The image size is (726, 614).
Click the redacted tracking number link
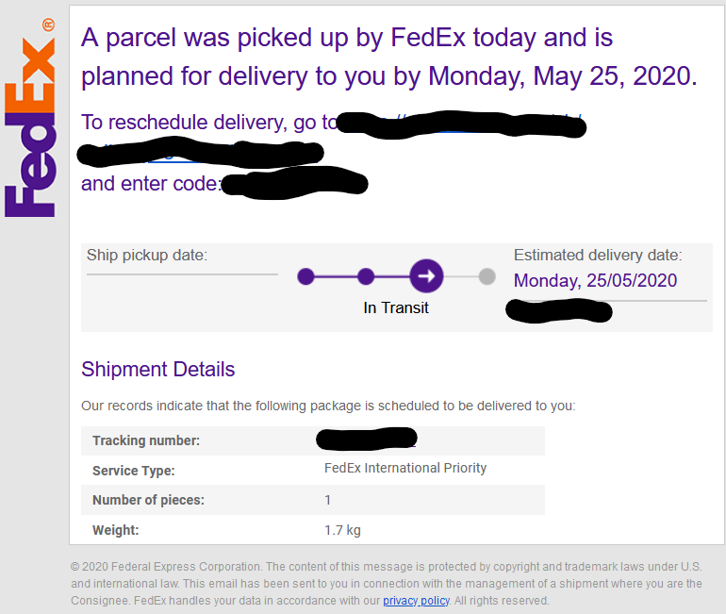click(367, 439)
